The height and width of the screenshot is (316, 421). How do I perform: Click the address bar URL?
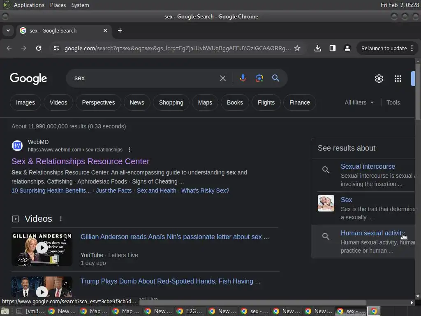coord(178,48)
